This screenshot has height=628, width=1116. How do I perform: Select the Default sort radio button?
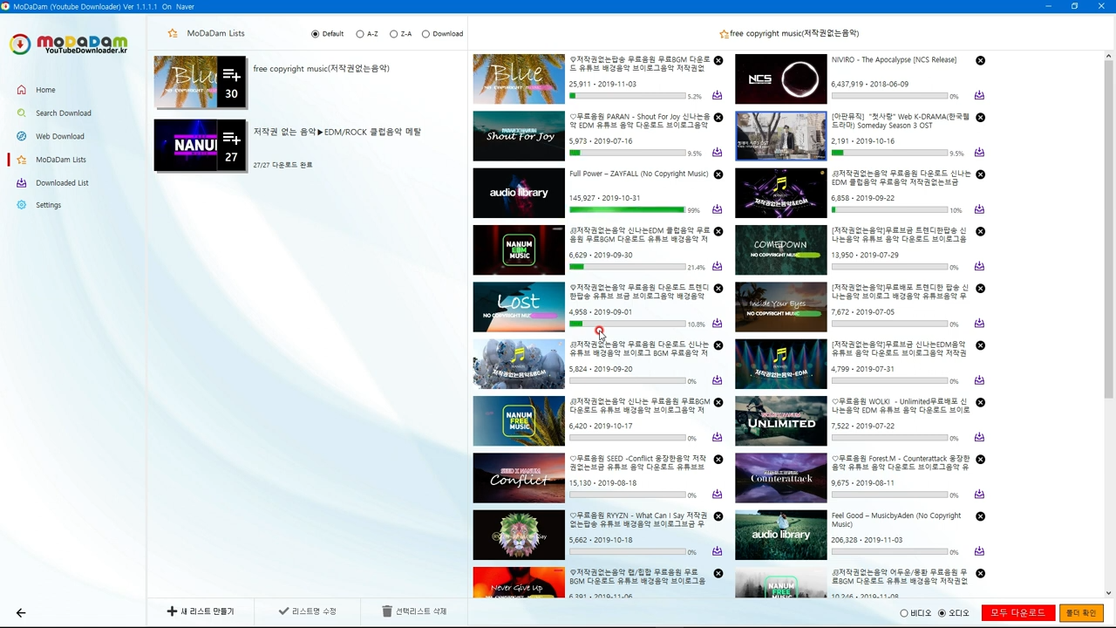[328, 34]
